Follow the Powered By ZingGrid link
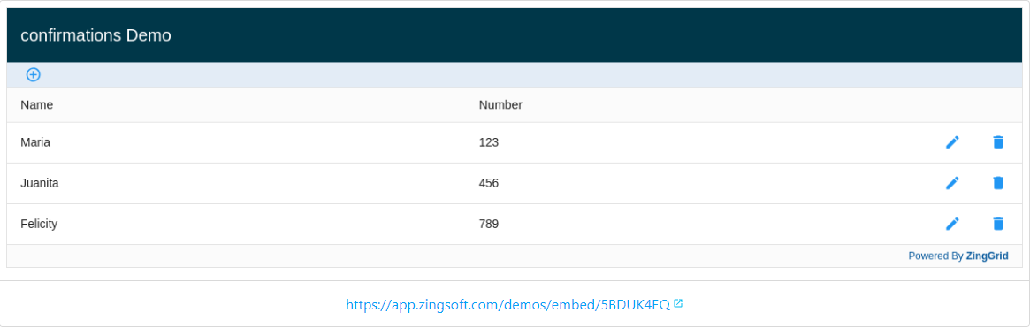 tap(958, 256)
